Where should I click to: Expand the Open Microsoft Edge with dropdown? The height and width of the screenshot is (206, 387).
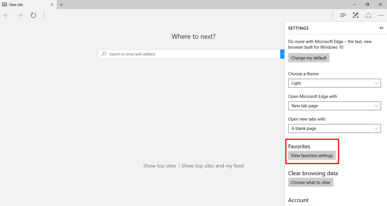334,106
